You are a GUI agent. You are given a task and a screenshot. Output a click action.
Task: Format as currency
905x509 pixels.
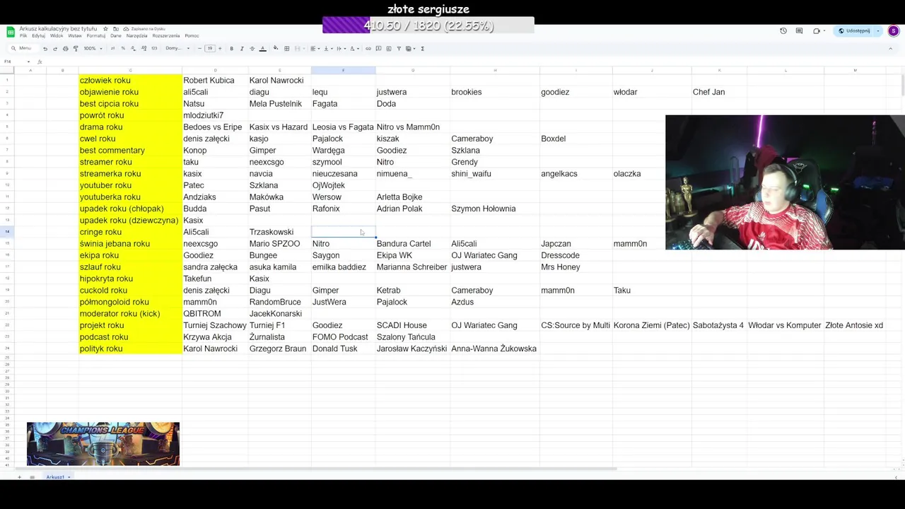[113, 48]
